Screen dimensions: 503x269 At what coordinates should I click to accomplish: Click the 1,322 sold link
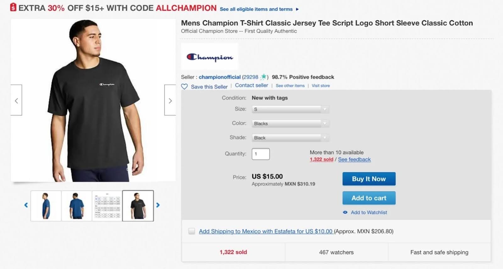321,159
